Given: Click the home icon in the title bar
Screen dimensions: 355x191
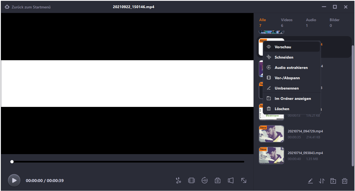Looking at the screenshot, I should (7, 7).
